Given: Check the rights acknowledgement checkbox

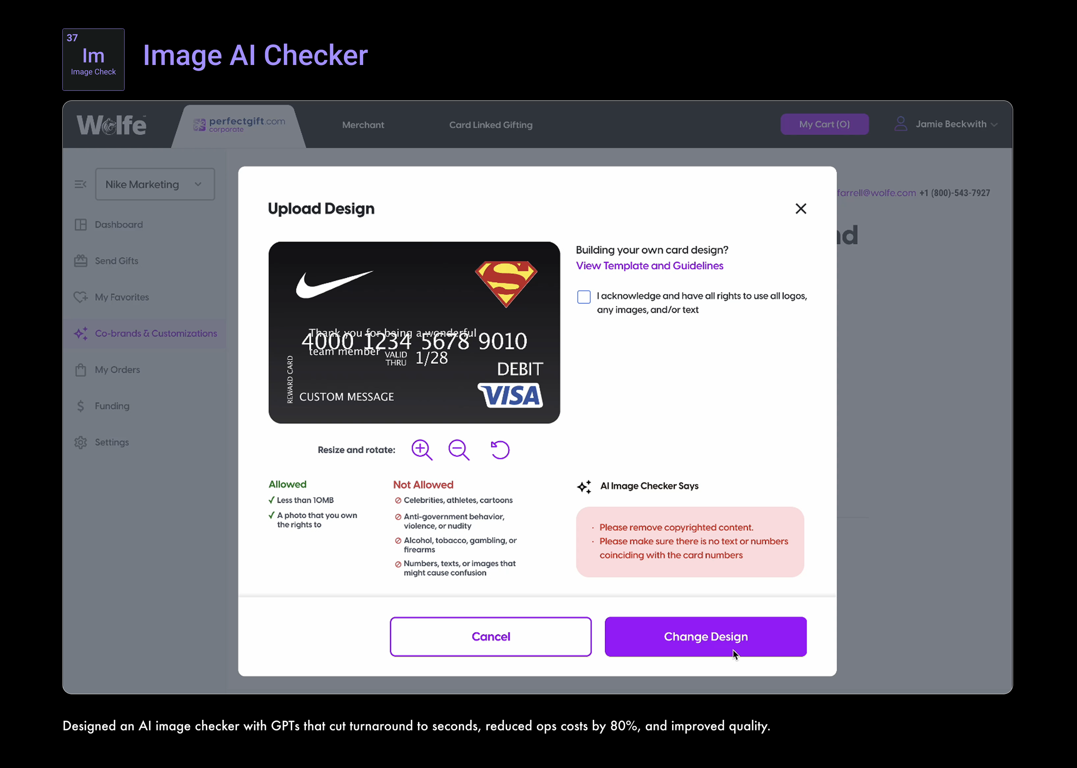Looking at the screenshot, I should pos(584,297).
